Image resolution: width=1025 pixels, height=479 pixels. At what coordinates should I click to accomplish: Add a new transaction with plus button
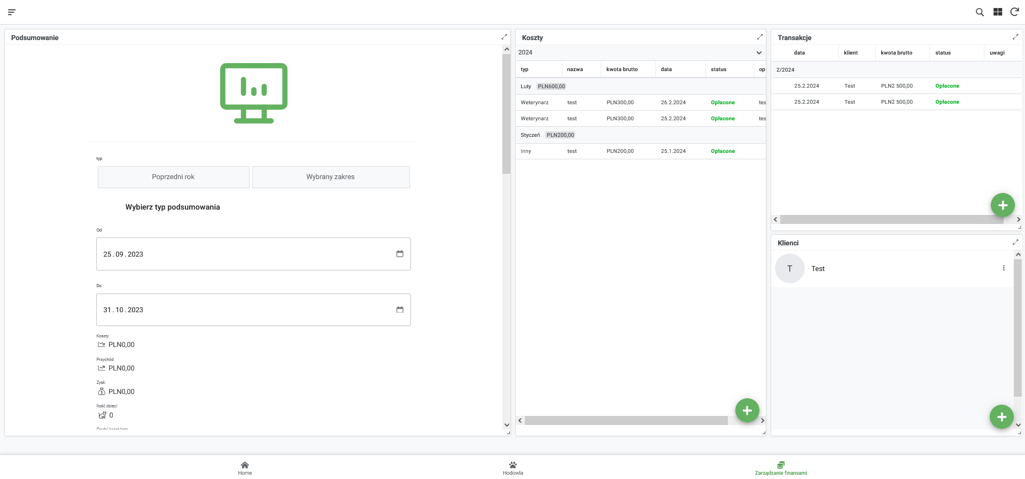pos(1002,205)
